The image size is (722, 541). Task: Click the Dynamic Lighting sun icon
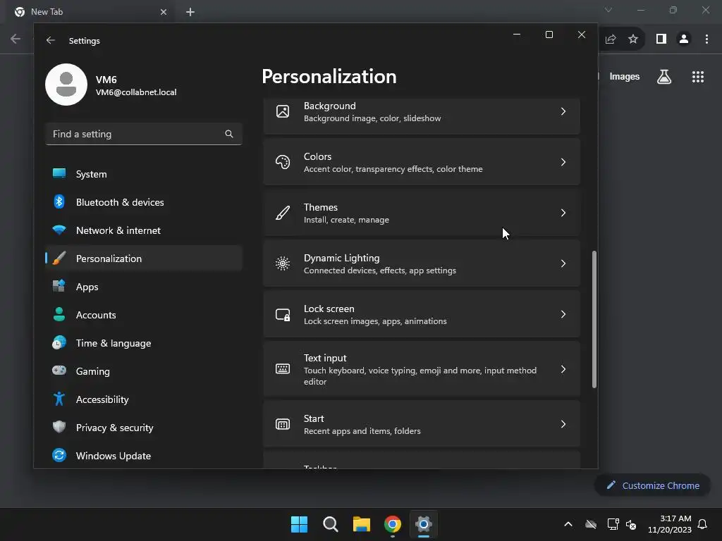point(283,263)
